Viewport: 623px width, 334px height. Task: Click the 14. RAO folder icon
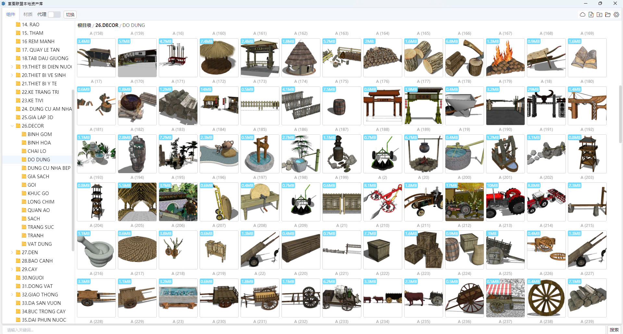[x=18, y=24]
